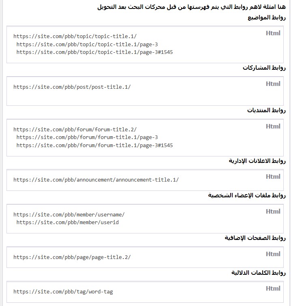
Task: Click the announcement-title.1/ URL text
Action: pyautogui.click(x=96, y=180)
